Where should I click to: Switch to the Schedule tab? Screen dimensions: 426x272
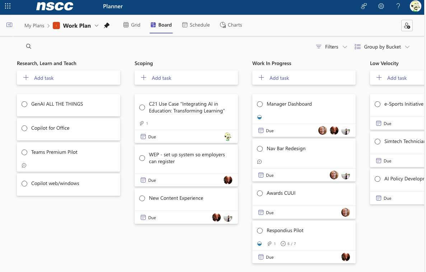coord(196,25)
